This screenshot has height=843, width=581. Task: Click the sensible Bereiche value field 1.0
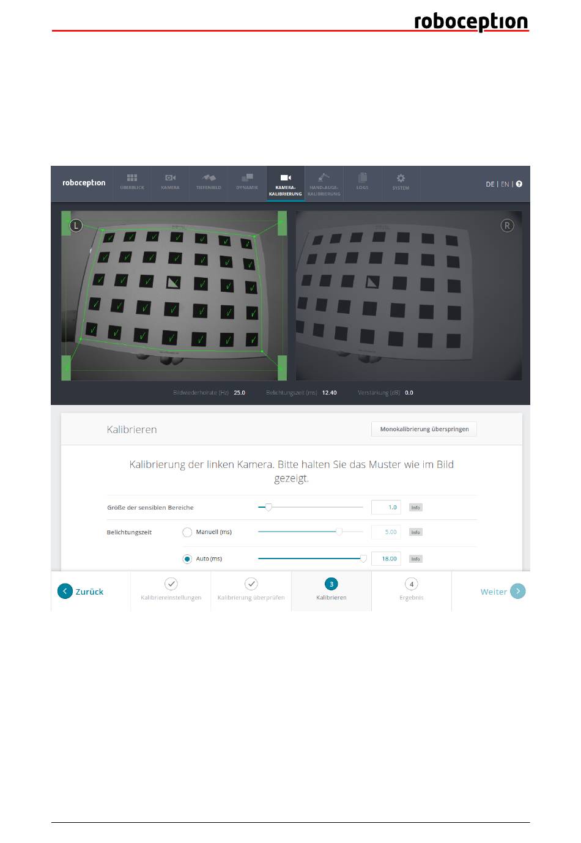[386, 507]
